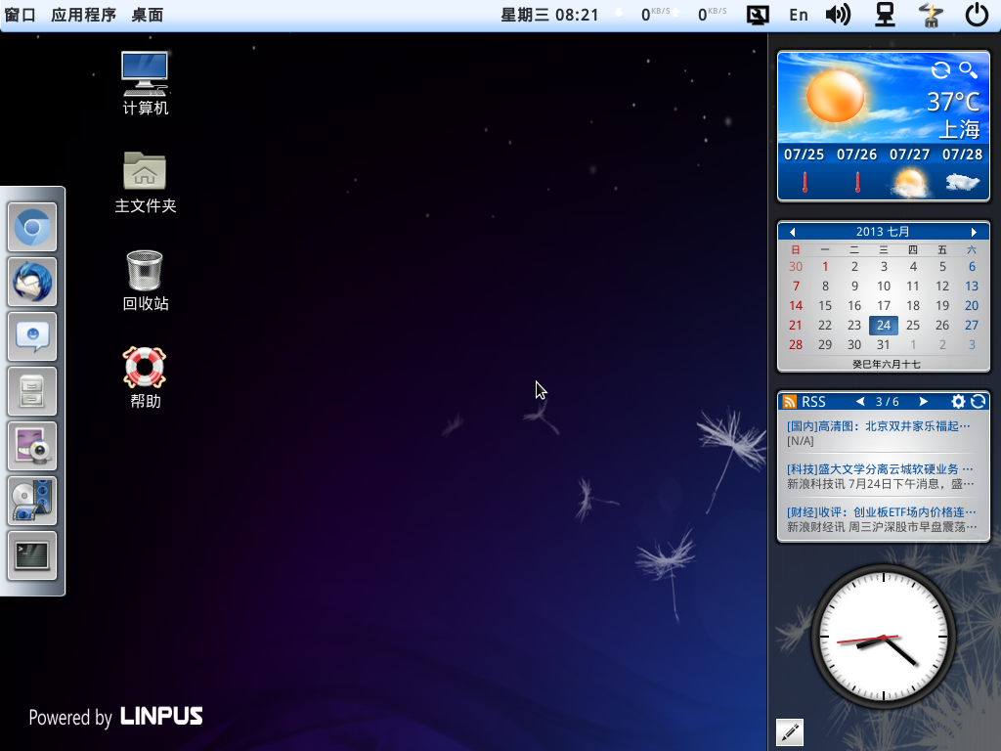Go to previous month in calendar
Image resolution: width=1001 pixels, height=751 pixels.
point(792,232)
